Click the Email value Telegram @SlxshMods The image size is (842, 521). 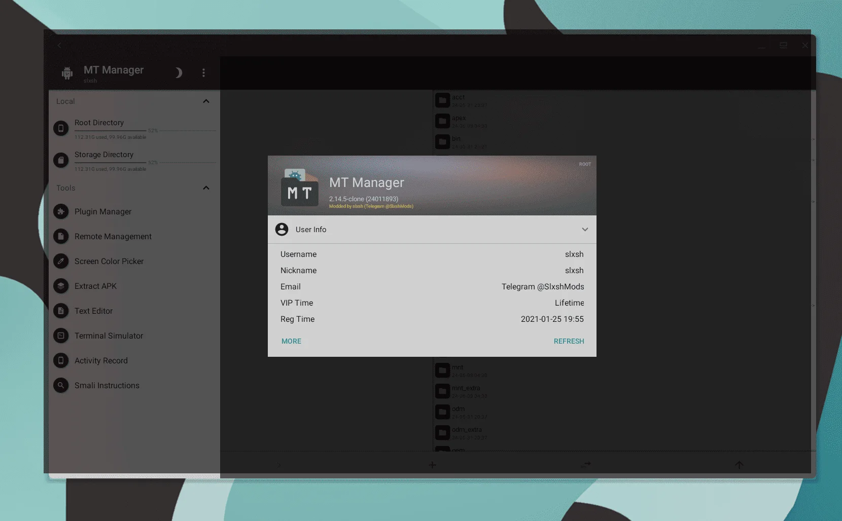pyautogui.click(x=543, y=287)
